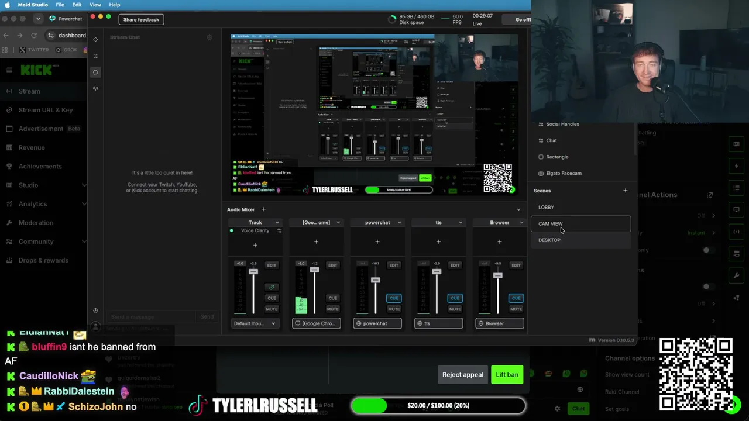The image size is (749, 421).
Task: Open the Stream Chat settings gear
Action: [209, 37]
